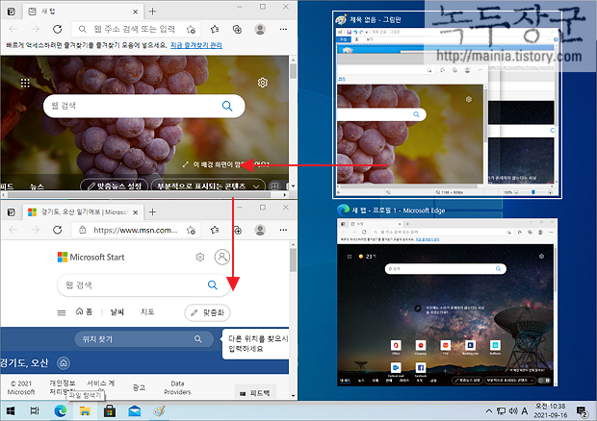Click magnifier in the grape page search box

[x=227, y=106]
